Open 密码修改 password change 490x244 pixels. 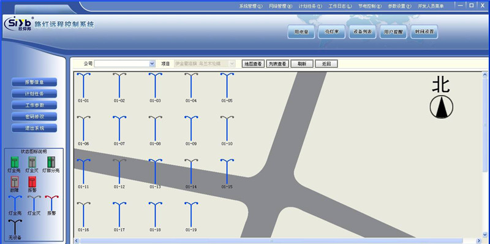tap(34, 116)
